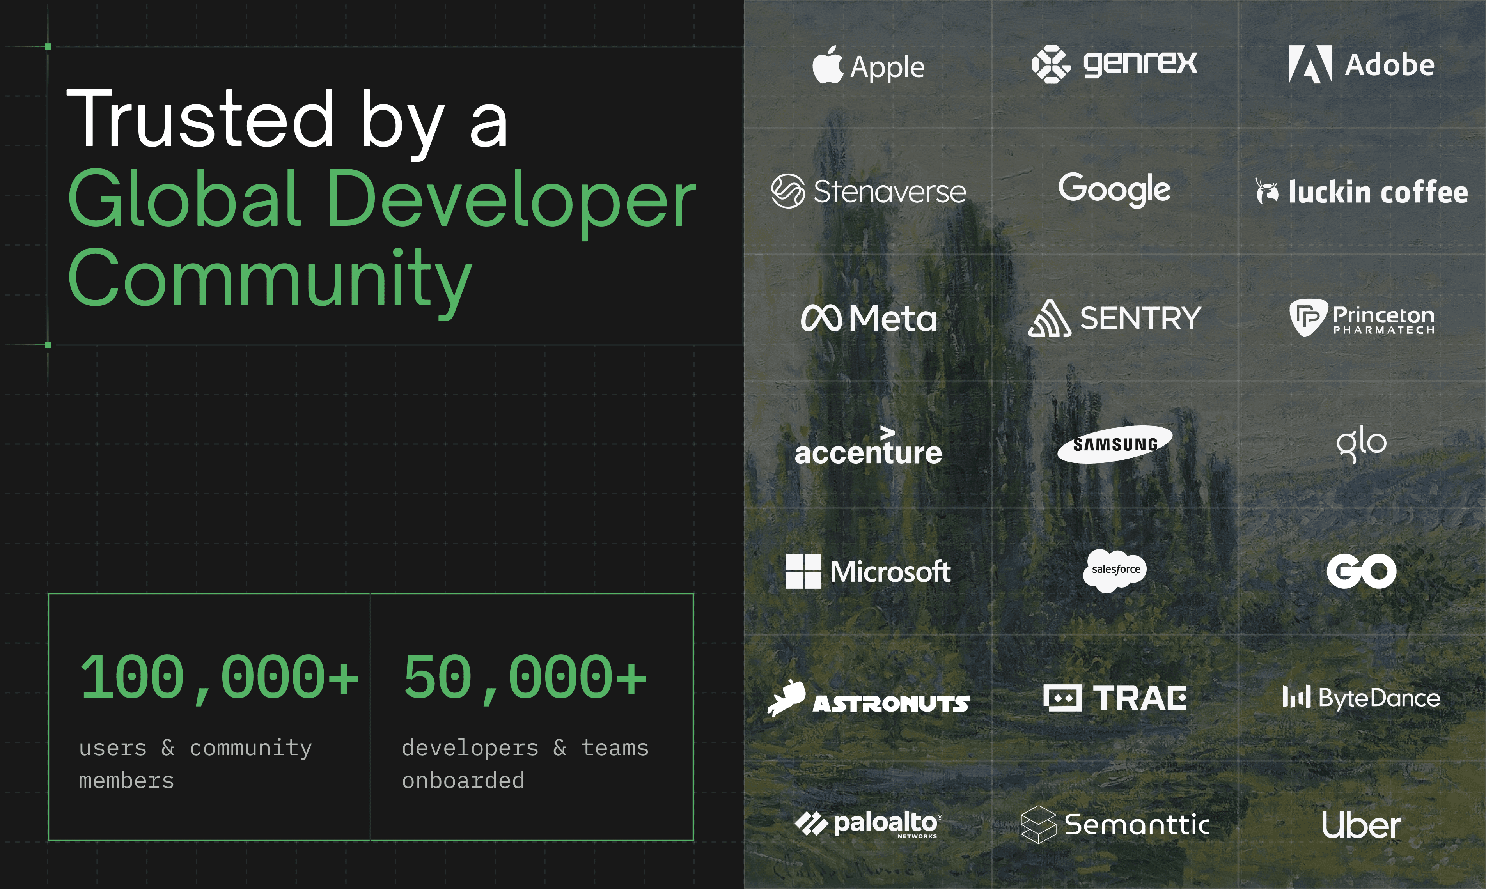The height and width of the screenshot is (889, 1486).
Task: Select the ByteDance logo
Action: [x=1361, y=698]
